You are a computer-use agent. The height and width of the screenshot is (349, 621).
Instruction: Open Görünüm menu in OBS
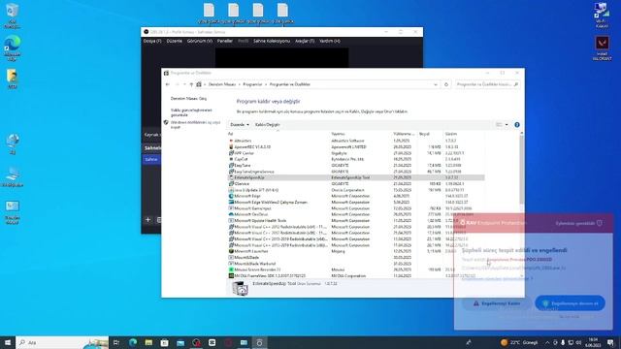pos(200,41)
